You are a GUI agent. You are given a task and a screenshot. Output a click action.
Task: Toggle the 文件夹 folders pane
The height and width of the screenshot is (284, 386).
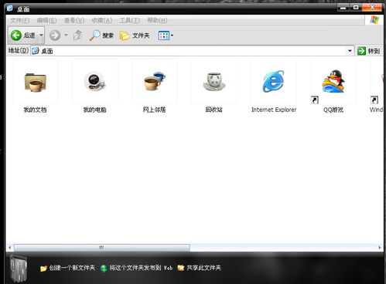click(x=135, y=35)
